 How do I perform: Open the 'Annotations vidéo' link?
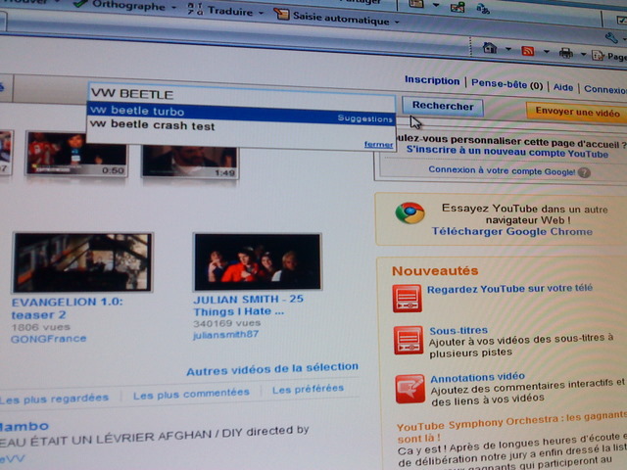pyautogui.click(x=477, y=377)
